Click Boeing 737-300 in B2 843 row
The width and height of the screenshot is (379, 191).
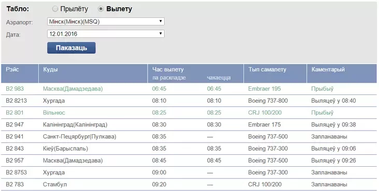pyautogui.click(x=268, y=148)
